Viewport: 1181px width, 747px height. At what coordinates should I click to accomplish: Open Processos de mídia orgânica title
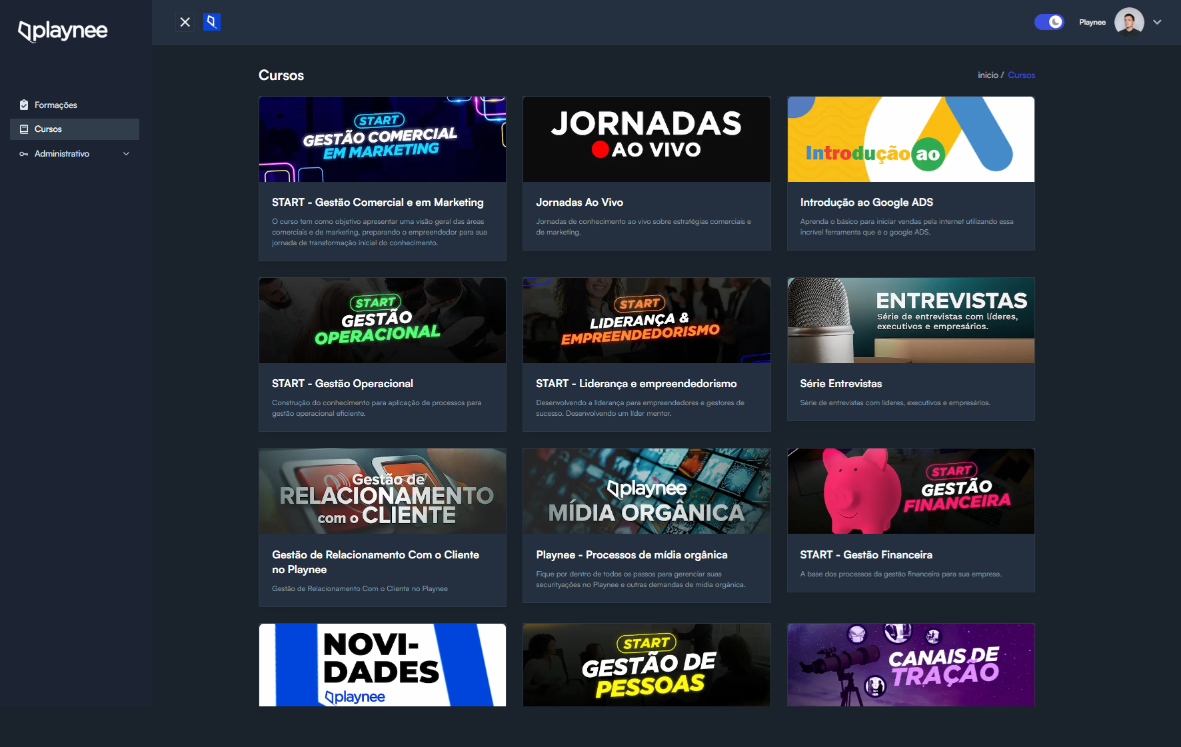[x=632, y=555]
